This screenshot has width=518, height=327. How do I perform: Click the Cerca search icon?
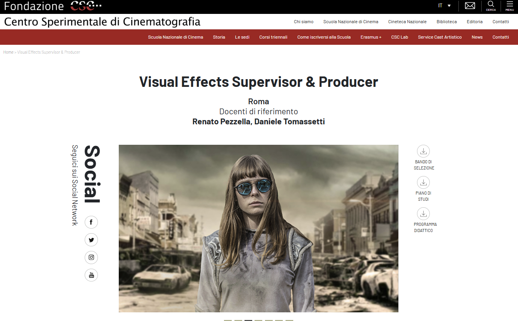[x=491, y=6]
